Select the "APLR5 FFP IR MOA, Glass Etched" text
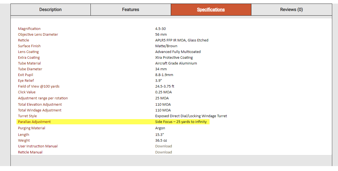 tap(182, 40)
